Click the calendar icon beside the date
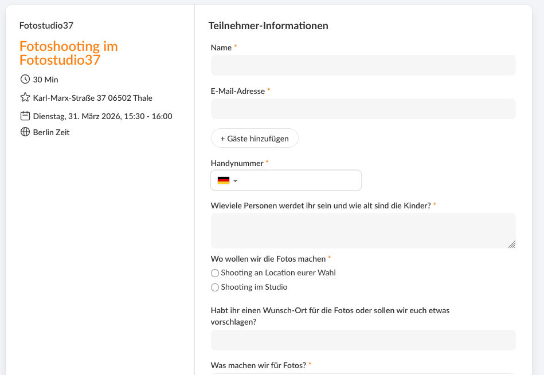Image resolution: width=544 pixels, height=375 pixels. 25,116
